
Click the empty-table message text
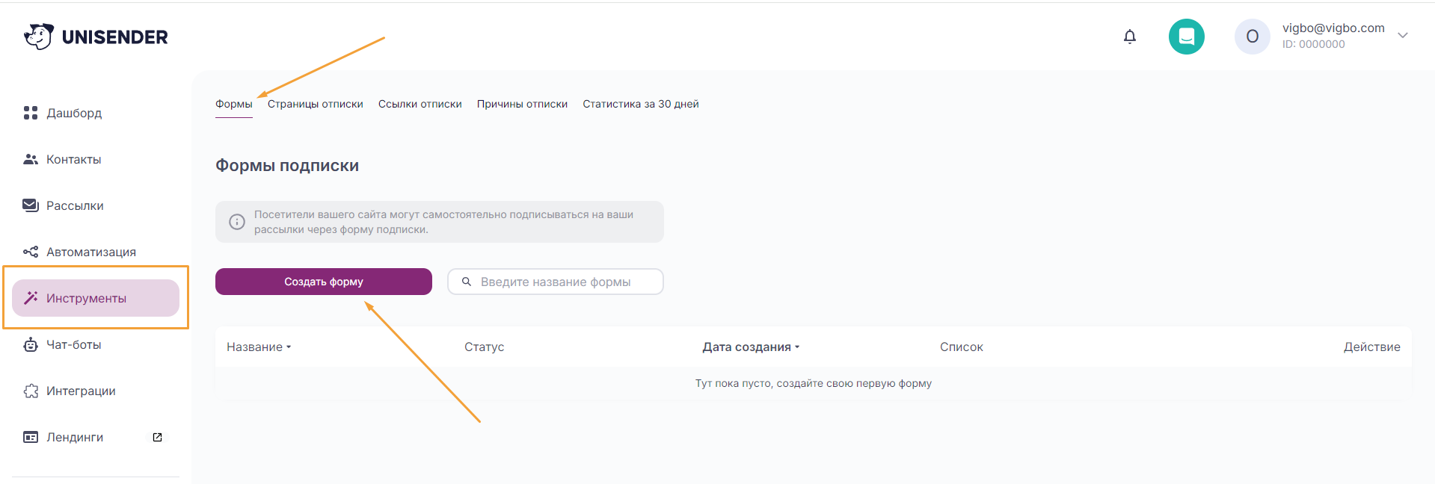pos(814,383)
